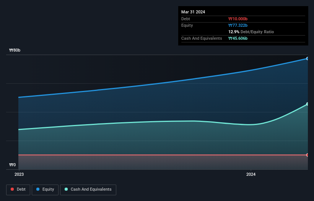The height and width of the screenshot is (201, 314).
Task: Toggle the Debt legend button
Action: [x=18, y=190]
